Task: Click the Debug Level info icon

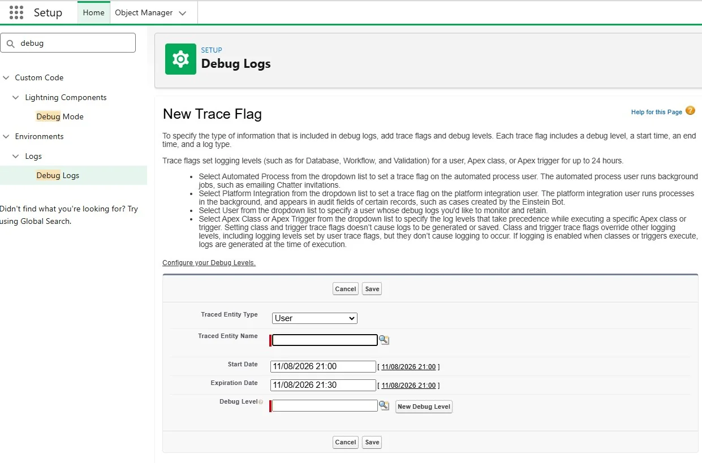Action: (261, 402)
